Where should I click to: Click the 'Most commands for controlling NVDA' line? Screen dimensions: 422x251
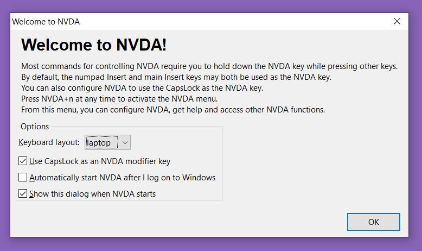209,66
